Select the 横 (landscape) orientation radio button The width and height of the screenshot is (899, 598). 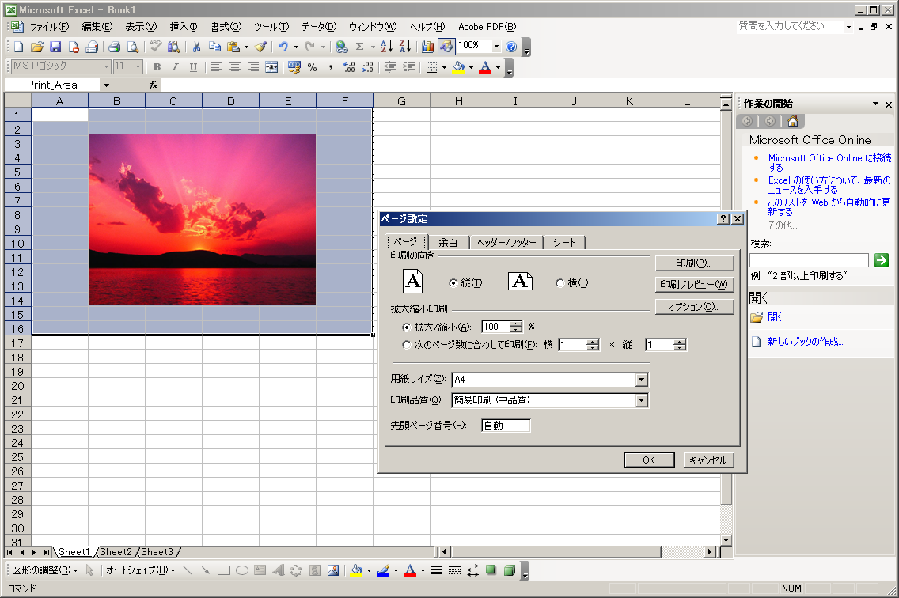pyautogui.click(x=560, y=283)
